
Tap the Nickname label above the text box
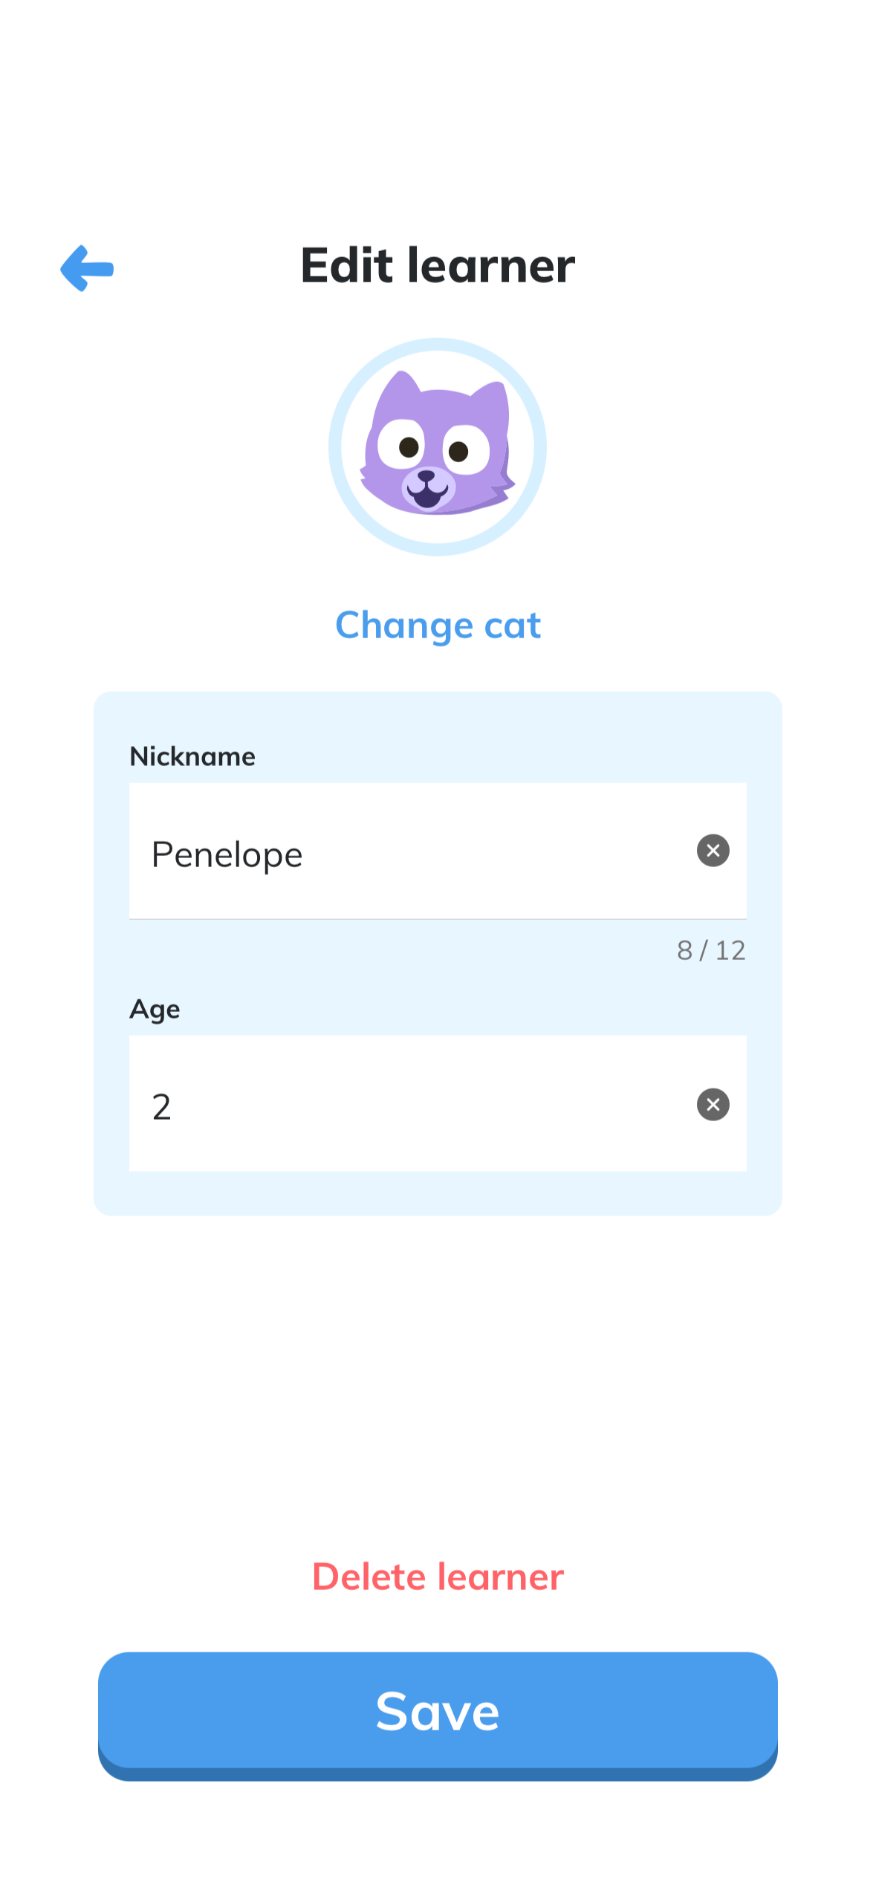192,756
